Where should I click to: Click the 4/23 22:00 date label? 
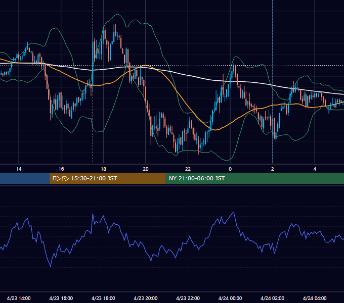188,298
